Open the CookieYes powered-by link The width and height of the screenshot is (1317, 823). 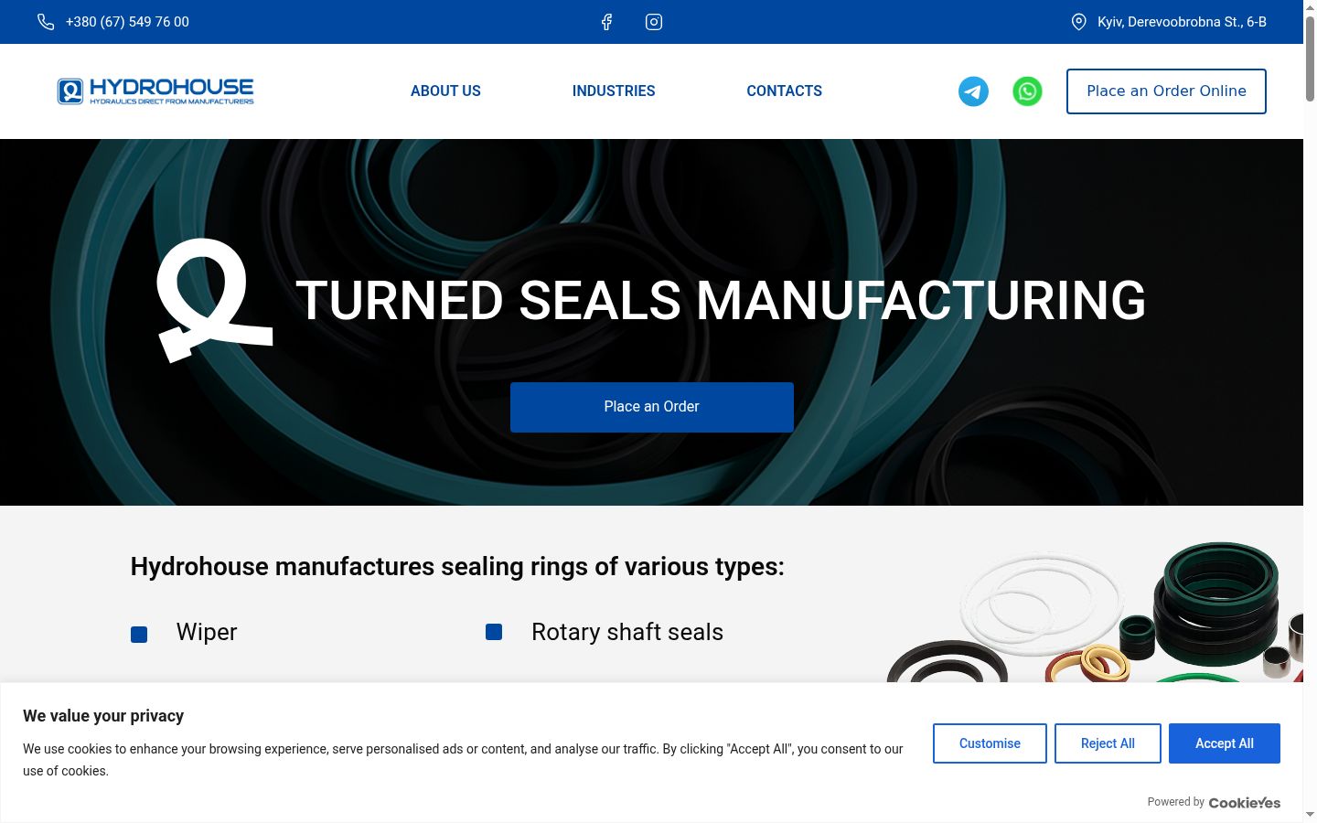pos(1244,803)
